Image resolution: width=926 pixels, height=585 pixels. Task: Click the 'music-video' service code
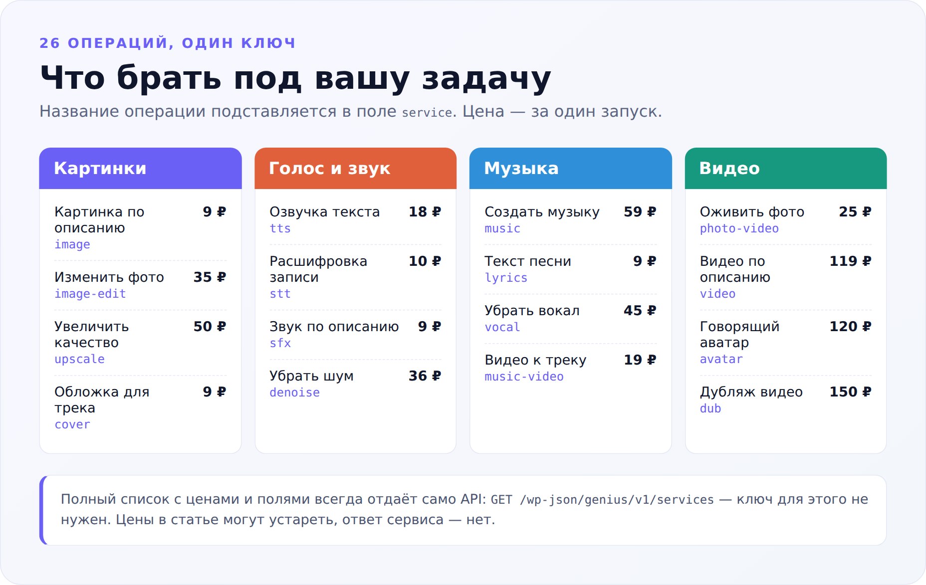click(x=524, y=377)
